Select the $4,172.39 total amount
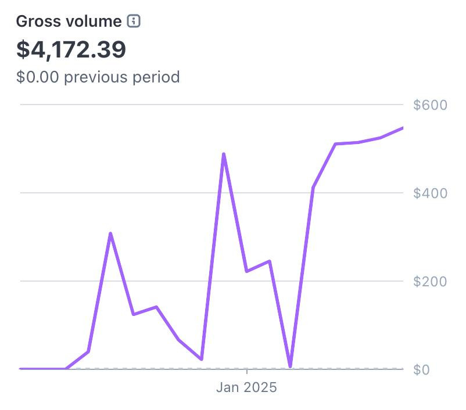The height and width of the screenshot is (410, 466). (x=71, y=49)
